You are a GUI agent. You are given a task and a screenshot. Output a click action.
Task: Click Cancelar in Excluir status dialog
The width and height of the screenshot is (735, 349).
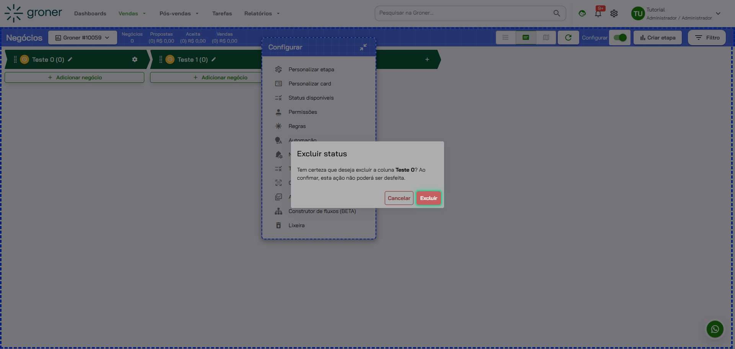(399, 198)
